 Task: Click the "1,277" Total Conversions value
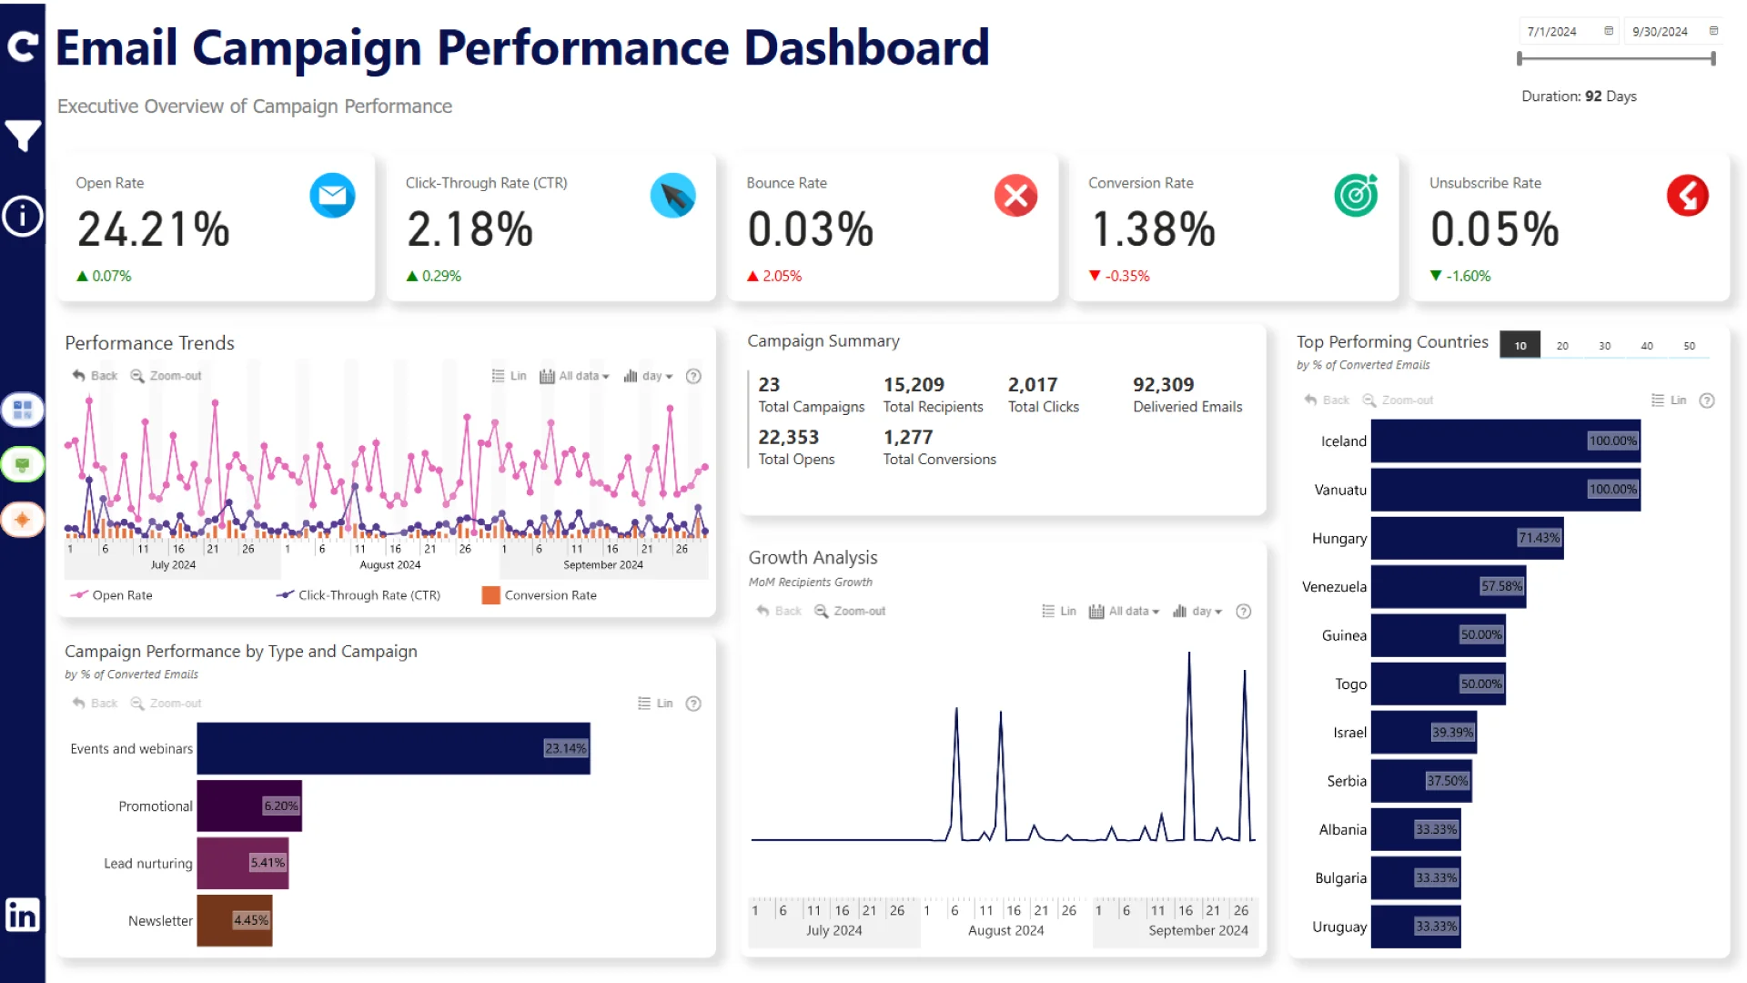907,438
